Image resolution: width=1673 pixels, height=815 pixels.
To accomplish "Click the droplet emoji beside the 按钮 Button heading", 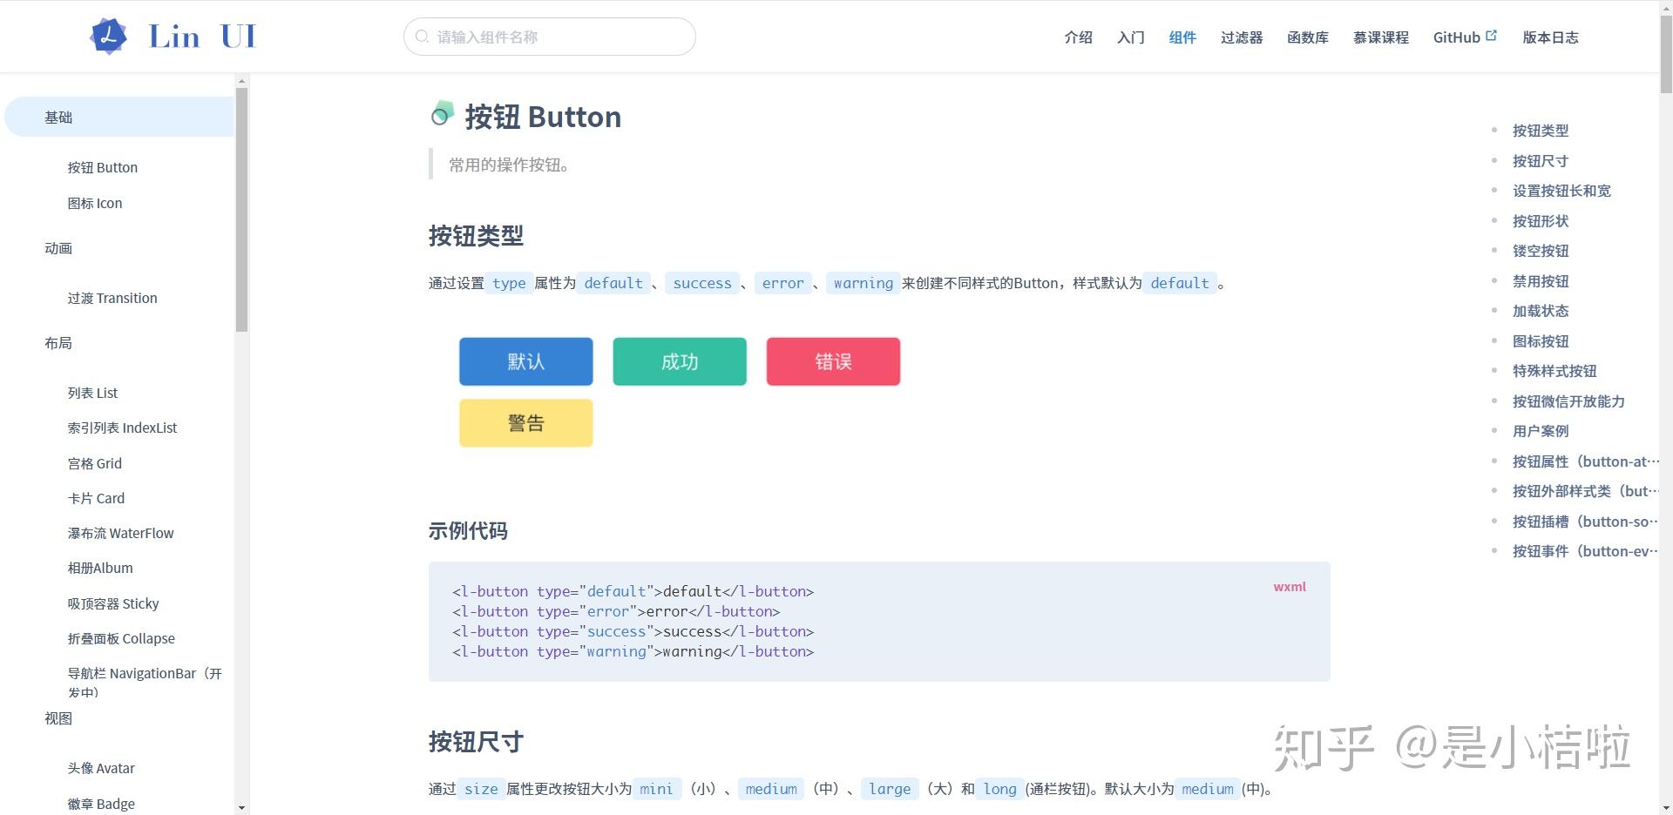I will (443, 114).
